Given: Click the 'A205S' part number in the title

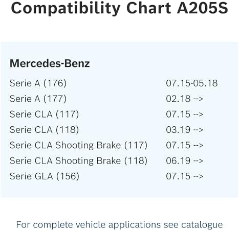Looking at the screenshot, I should point(203,8).
